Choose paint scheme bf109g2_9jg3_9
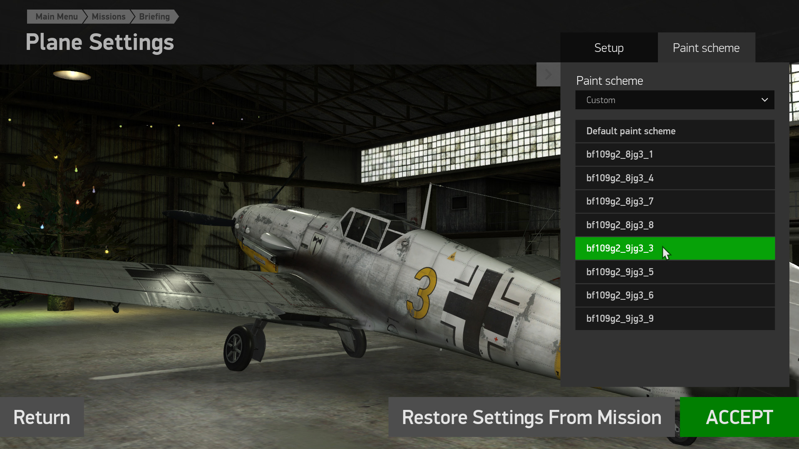Viewport: 799px width, 449px height. pos(675,319)
